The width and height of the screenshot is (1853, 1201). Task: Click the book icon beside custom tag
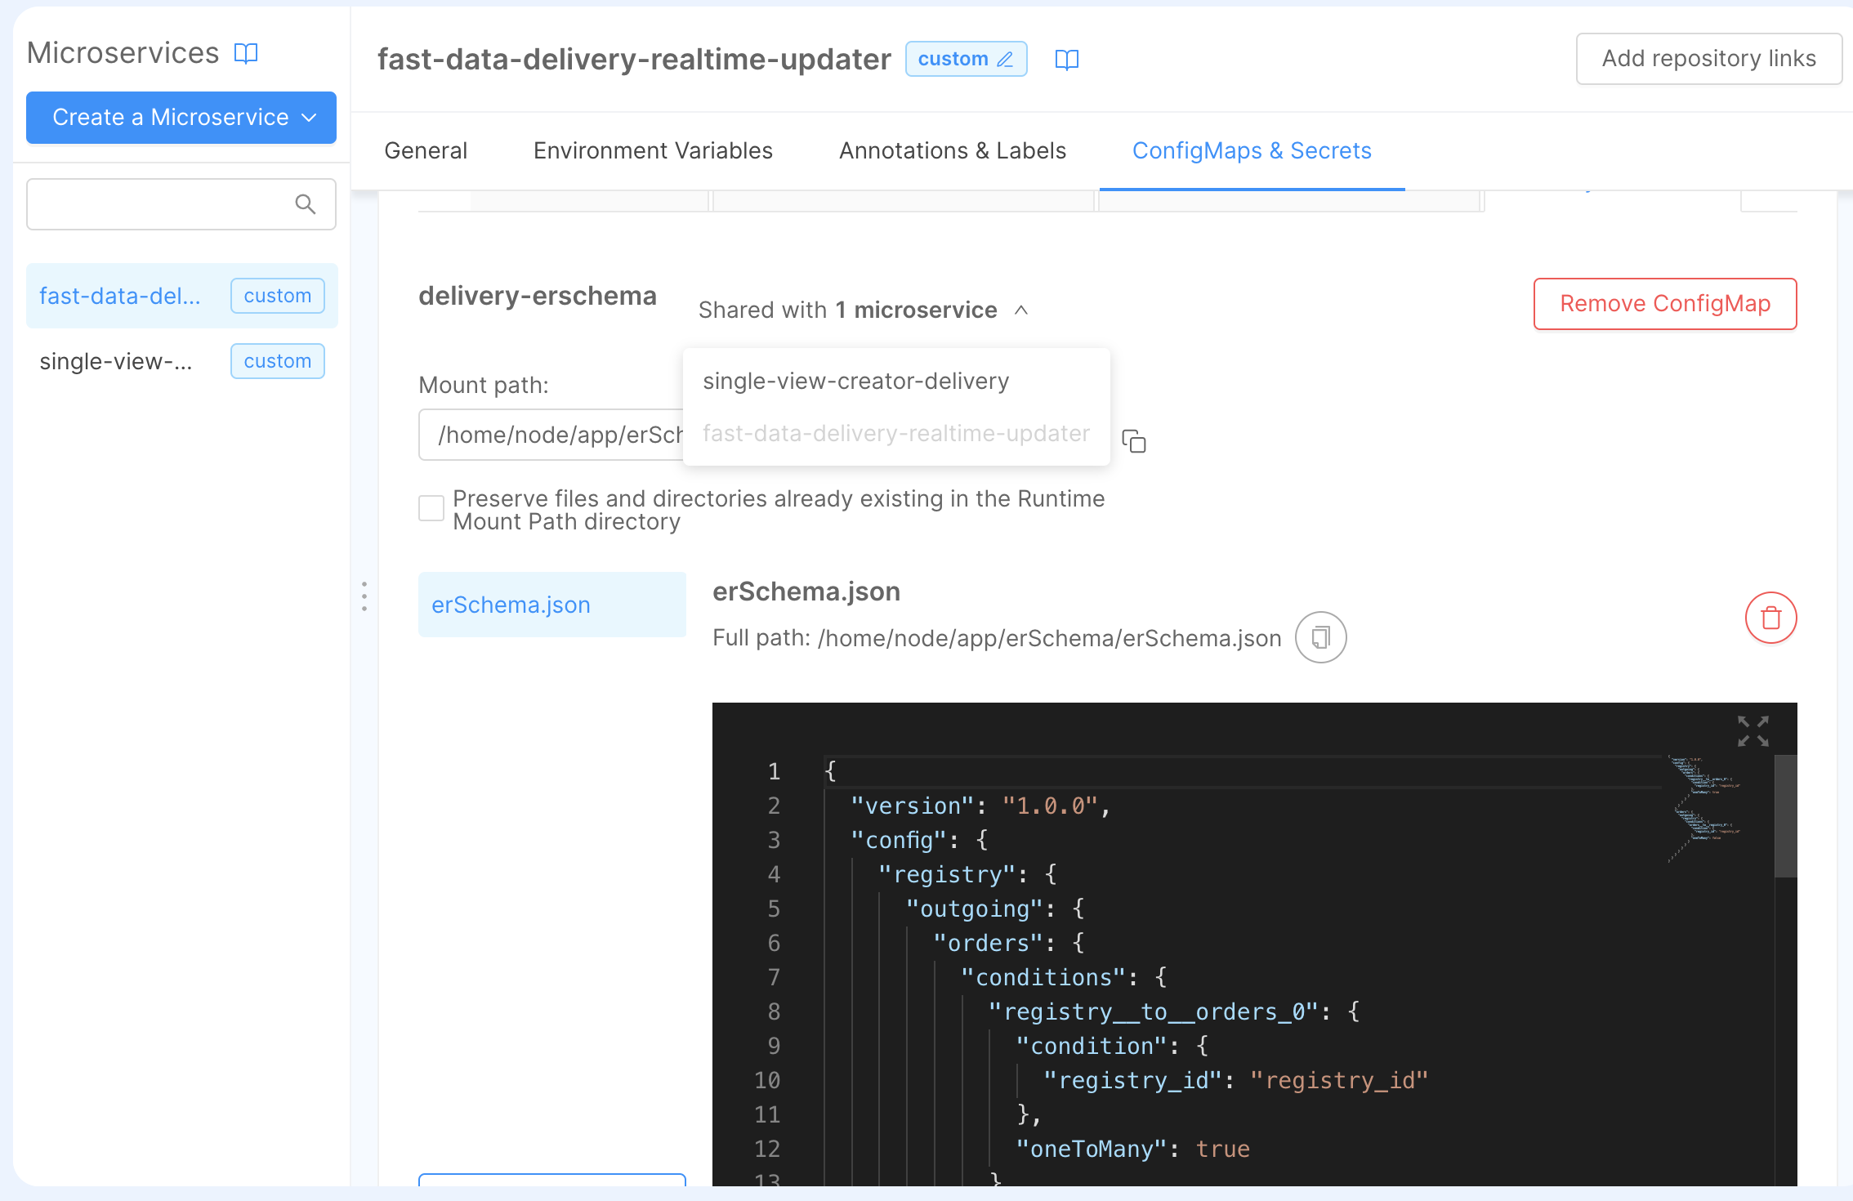click(1067, 60)
